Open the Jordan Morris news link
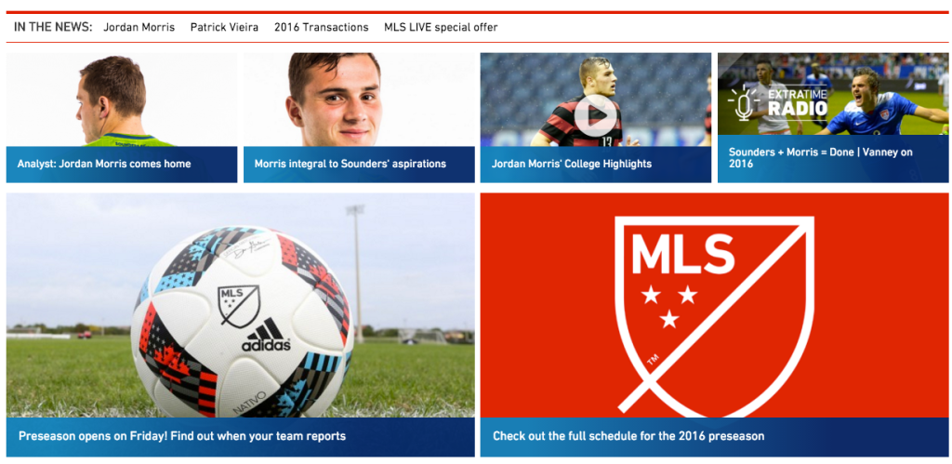The width and height of the screenshot is (952, 464). (139, 27)
